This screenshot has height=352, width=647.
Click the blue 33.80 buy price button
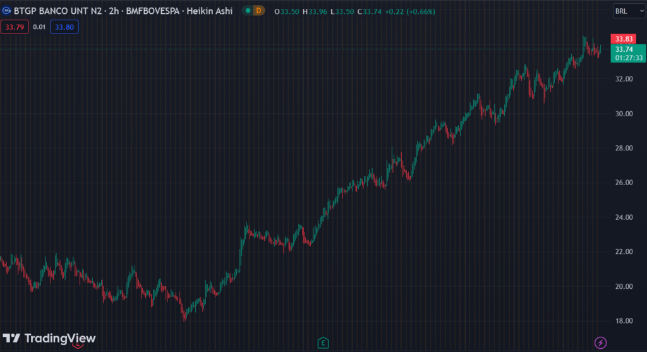point(64,27)
